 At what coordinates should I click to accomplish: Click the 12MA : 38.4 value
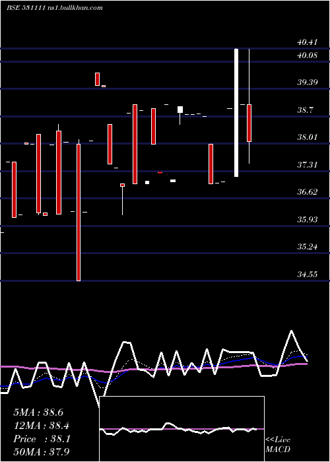click(41, 426)
